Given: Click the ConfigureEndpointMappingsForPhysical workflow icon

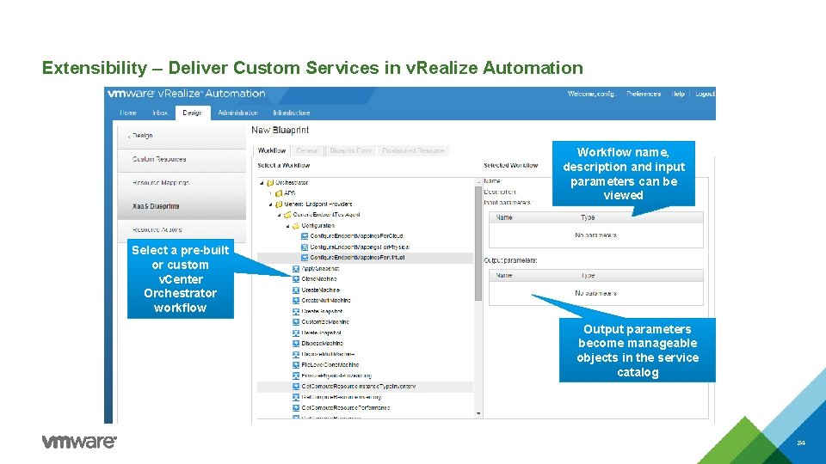Looking at the screenshot, I should (x=305, y=247).
